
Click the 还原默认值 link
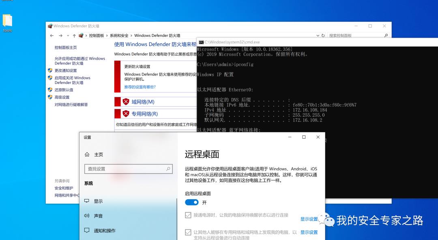(64, 90)
